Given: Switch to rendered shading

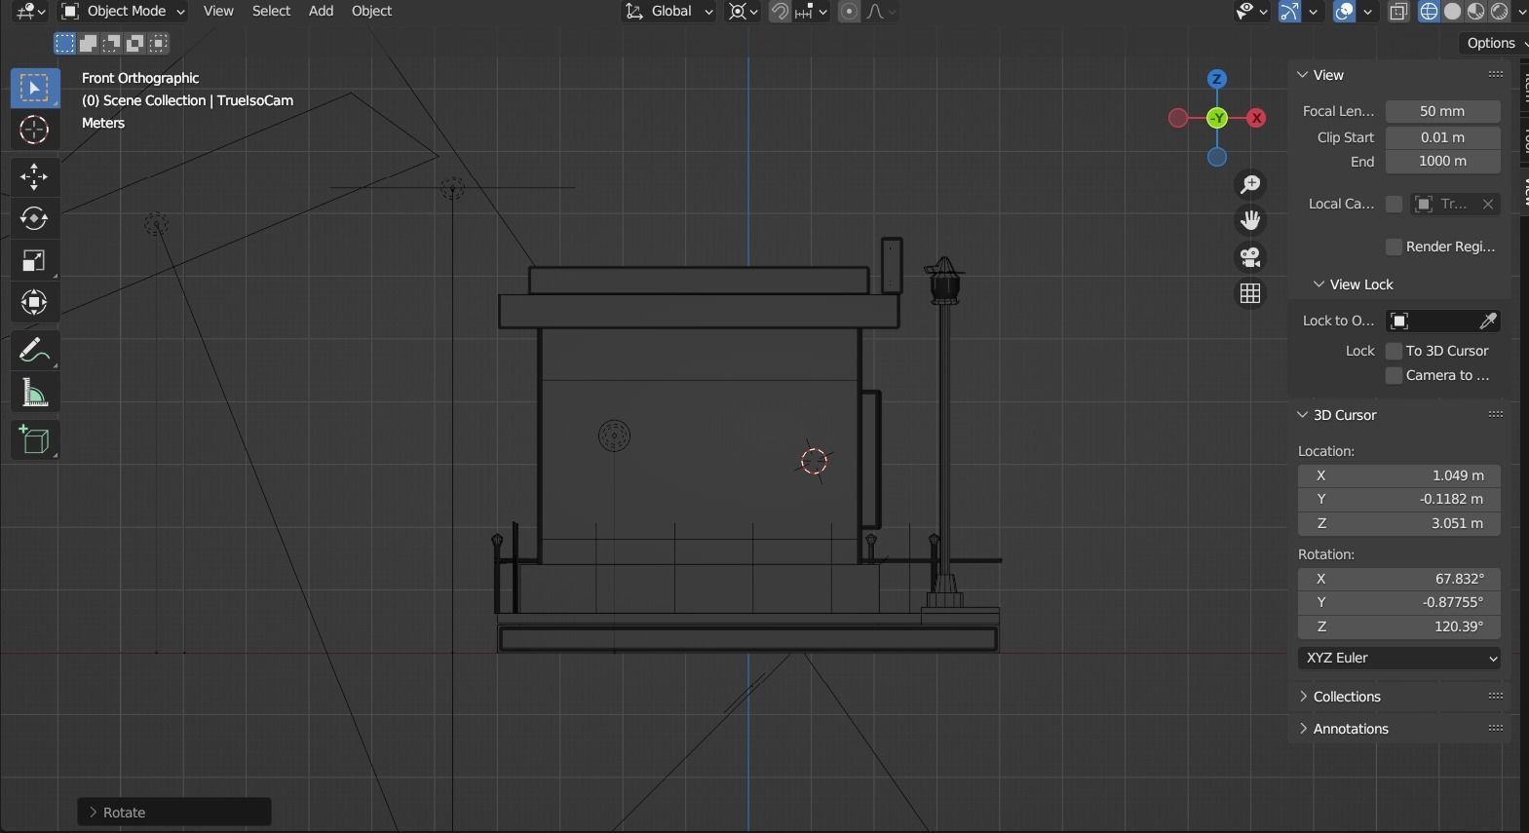Looking at the screenshot, I should coord(1499,12).
